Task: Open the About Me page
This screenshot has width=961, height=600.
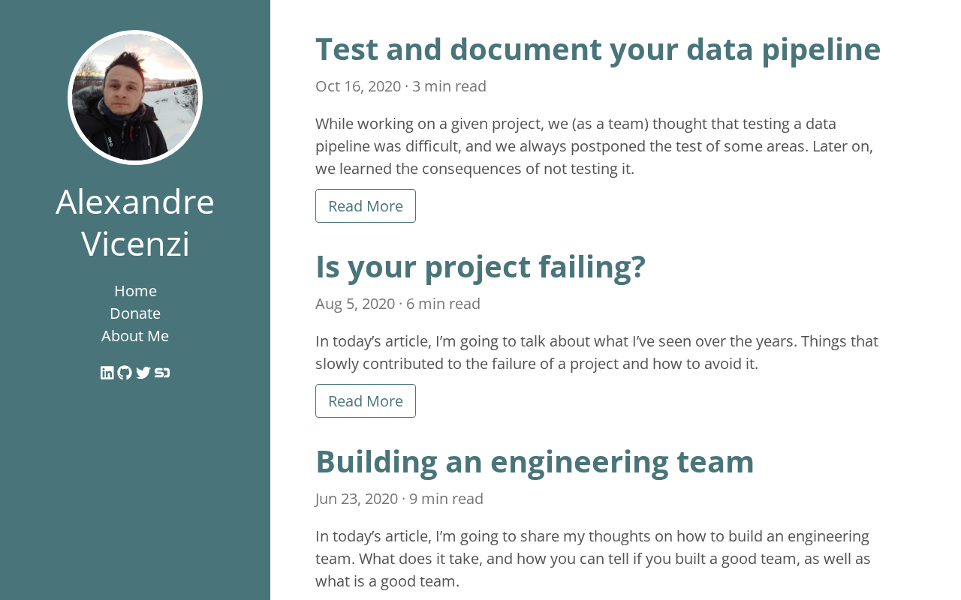Action: coord(135,335)
